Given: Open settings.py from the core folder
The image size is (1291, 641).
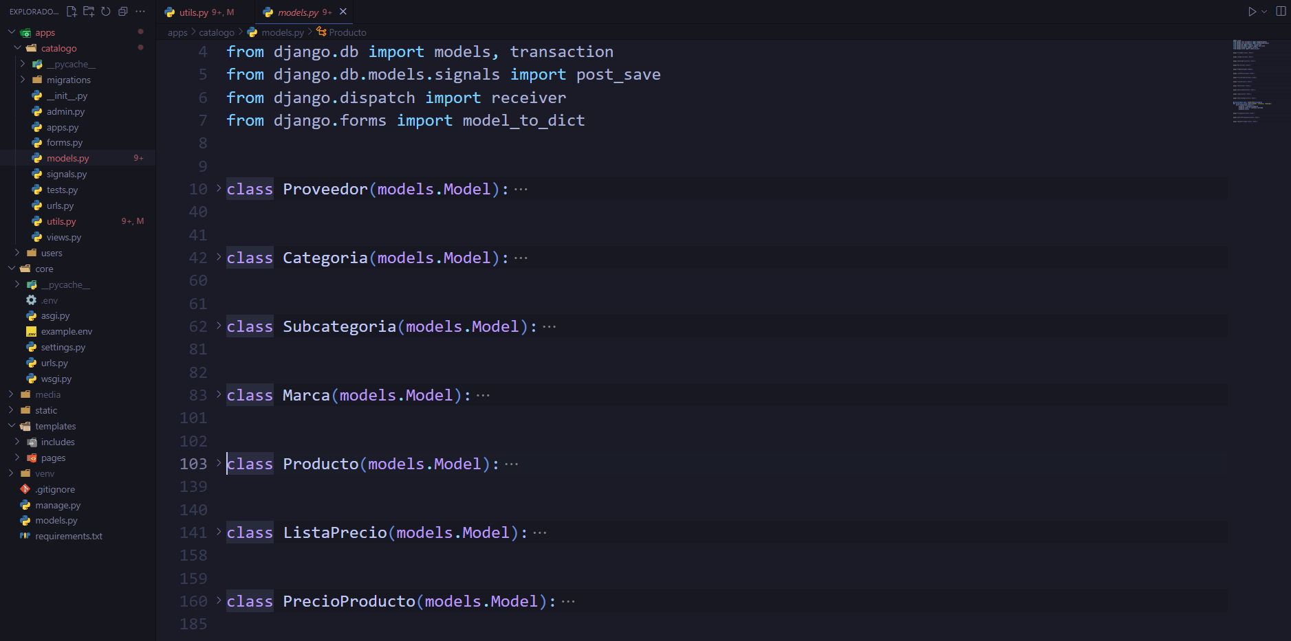Looking at the screenshot, I should click(x=63, y=348).
